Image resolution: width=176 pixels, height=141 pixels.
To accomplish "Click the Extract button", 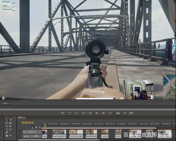I will [125, 113].
